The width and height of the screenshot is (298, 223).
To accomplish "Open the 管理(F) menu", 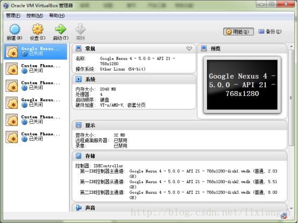I will point(13,16).
